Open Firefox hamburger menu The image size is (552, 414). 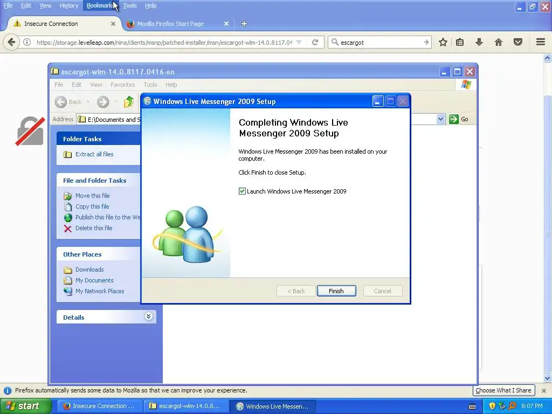541,42
